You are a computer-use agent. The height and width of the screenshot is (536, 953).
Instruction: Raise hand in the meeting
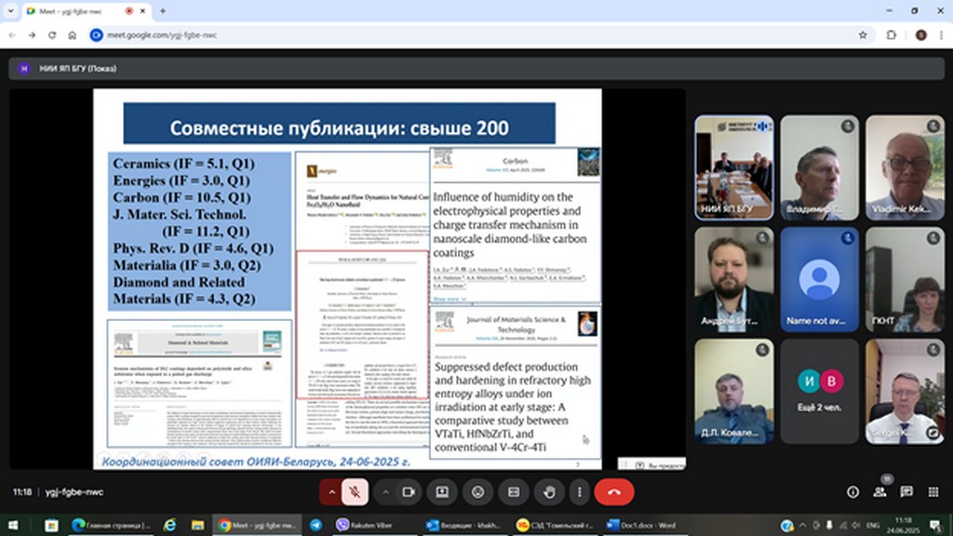[548, 491]
